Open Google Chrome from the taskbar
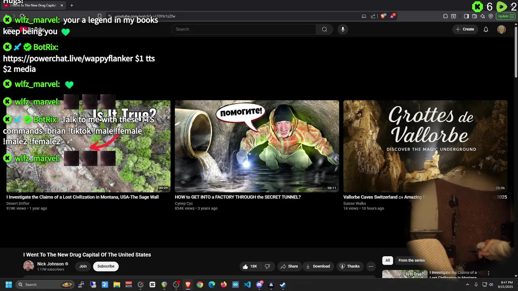 [x=200, y=285]
